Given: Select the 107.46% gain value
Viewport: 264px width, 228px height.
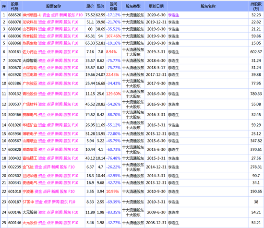Looking at the screenshot, I should 113,36.
